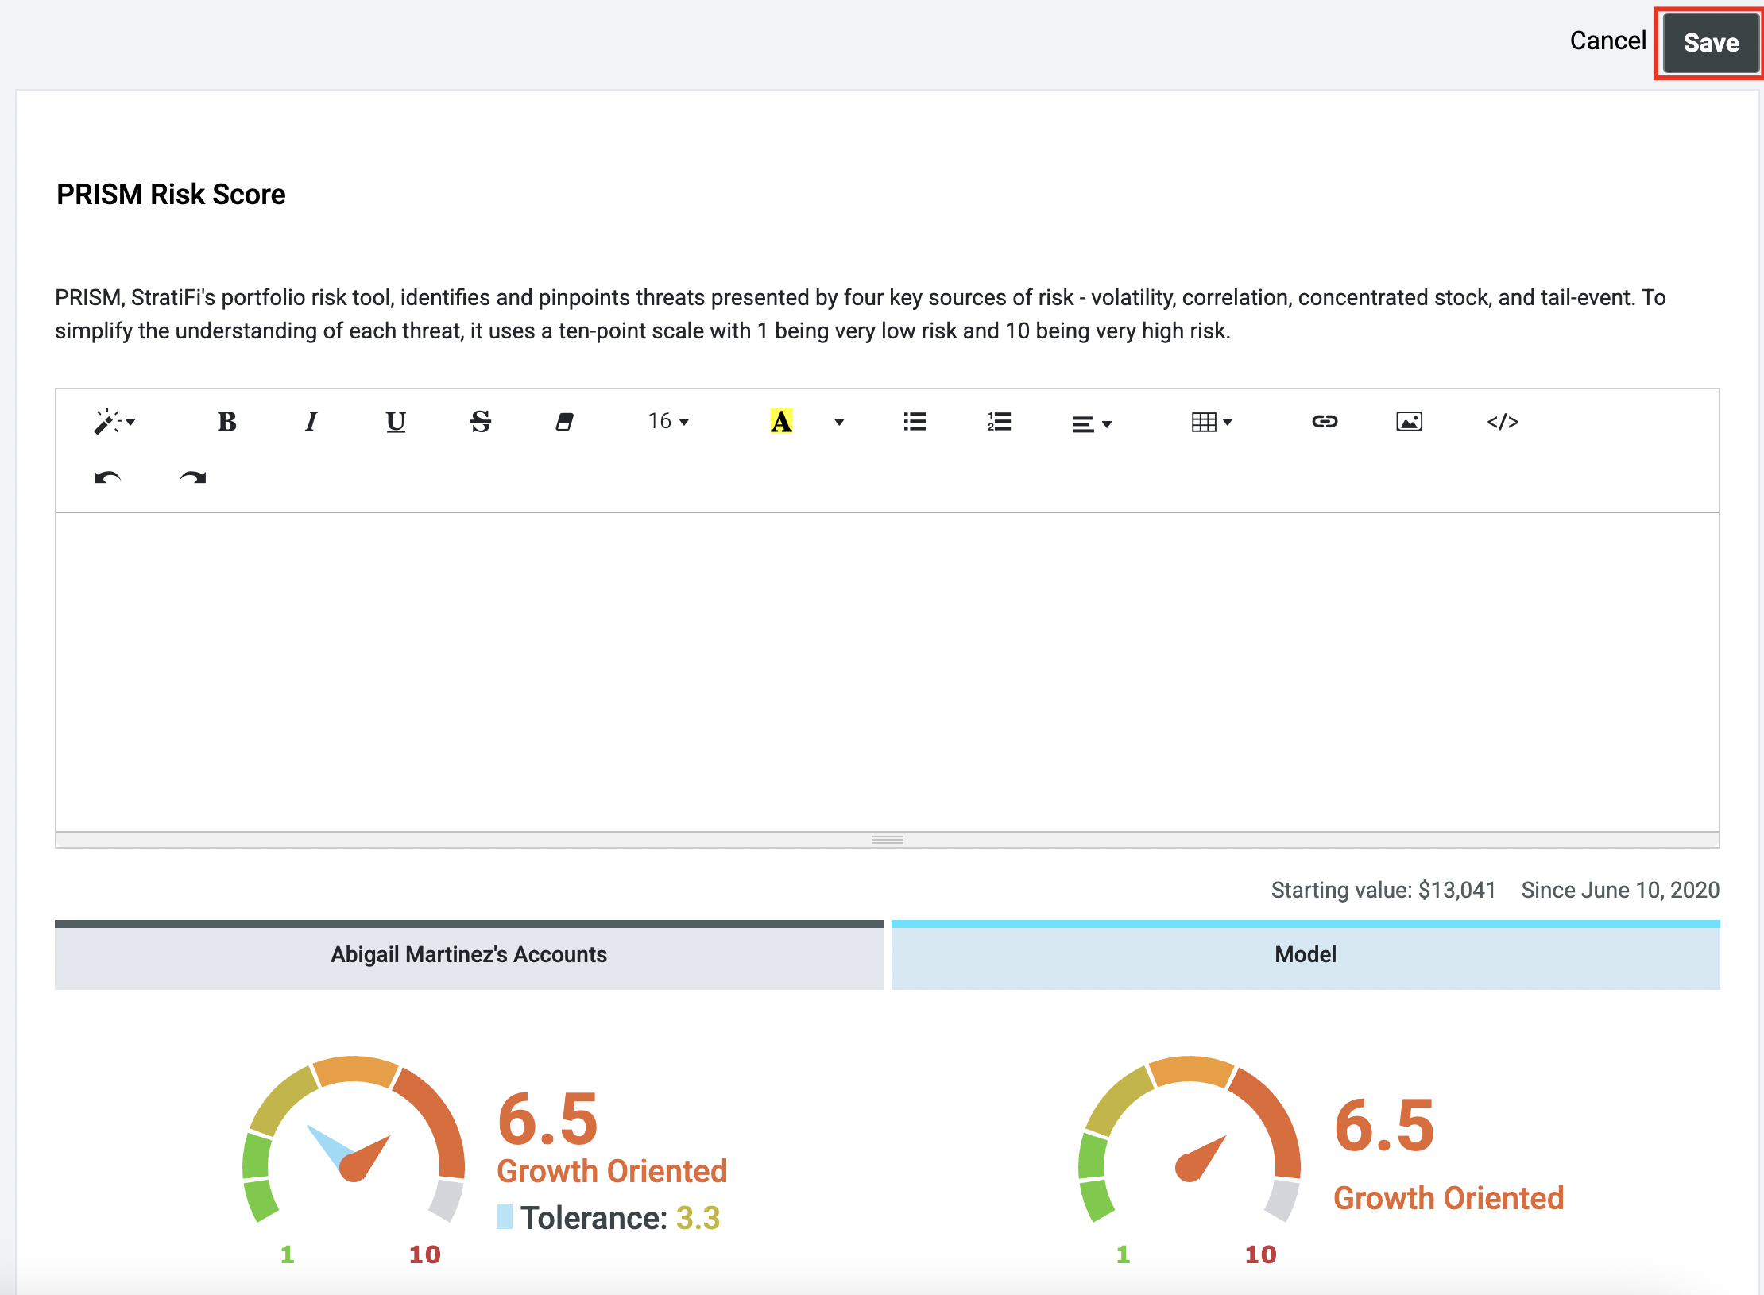1764x1295 pixels.
Task: Insert an ordered numbered list
Action: (x=1000, y=421)
